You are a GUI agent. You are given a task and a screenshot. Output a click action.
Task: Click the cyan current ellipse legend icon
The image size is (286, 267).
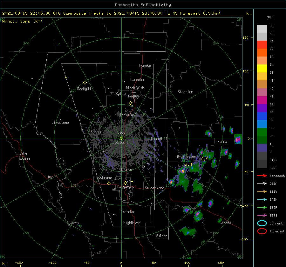point(262,223)
